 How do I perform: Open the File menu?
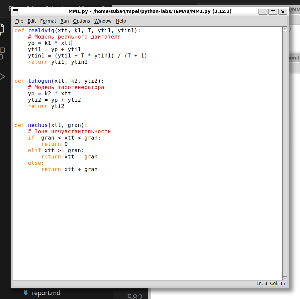(19, 21)
